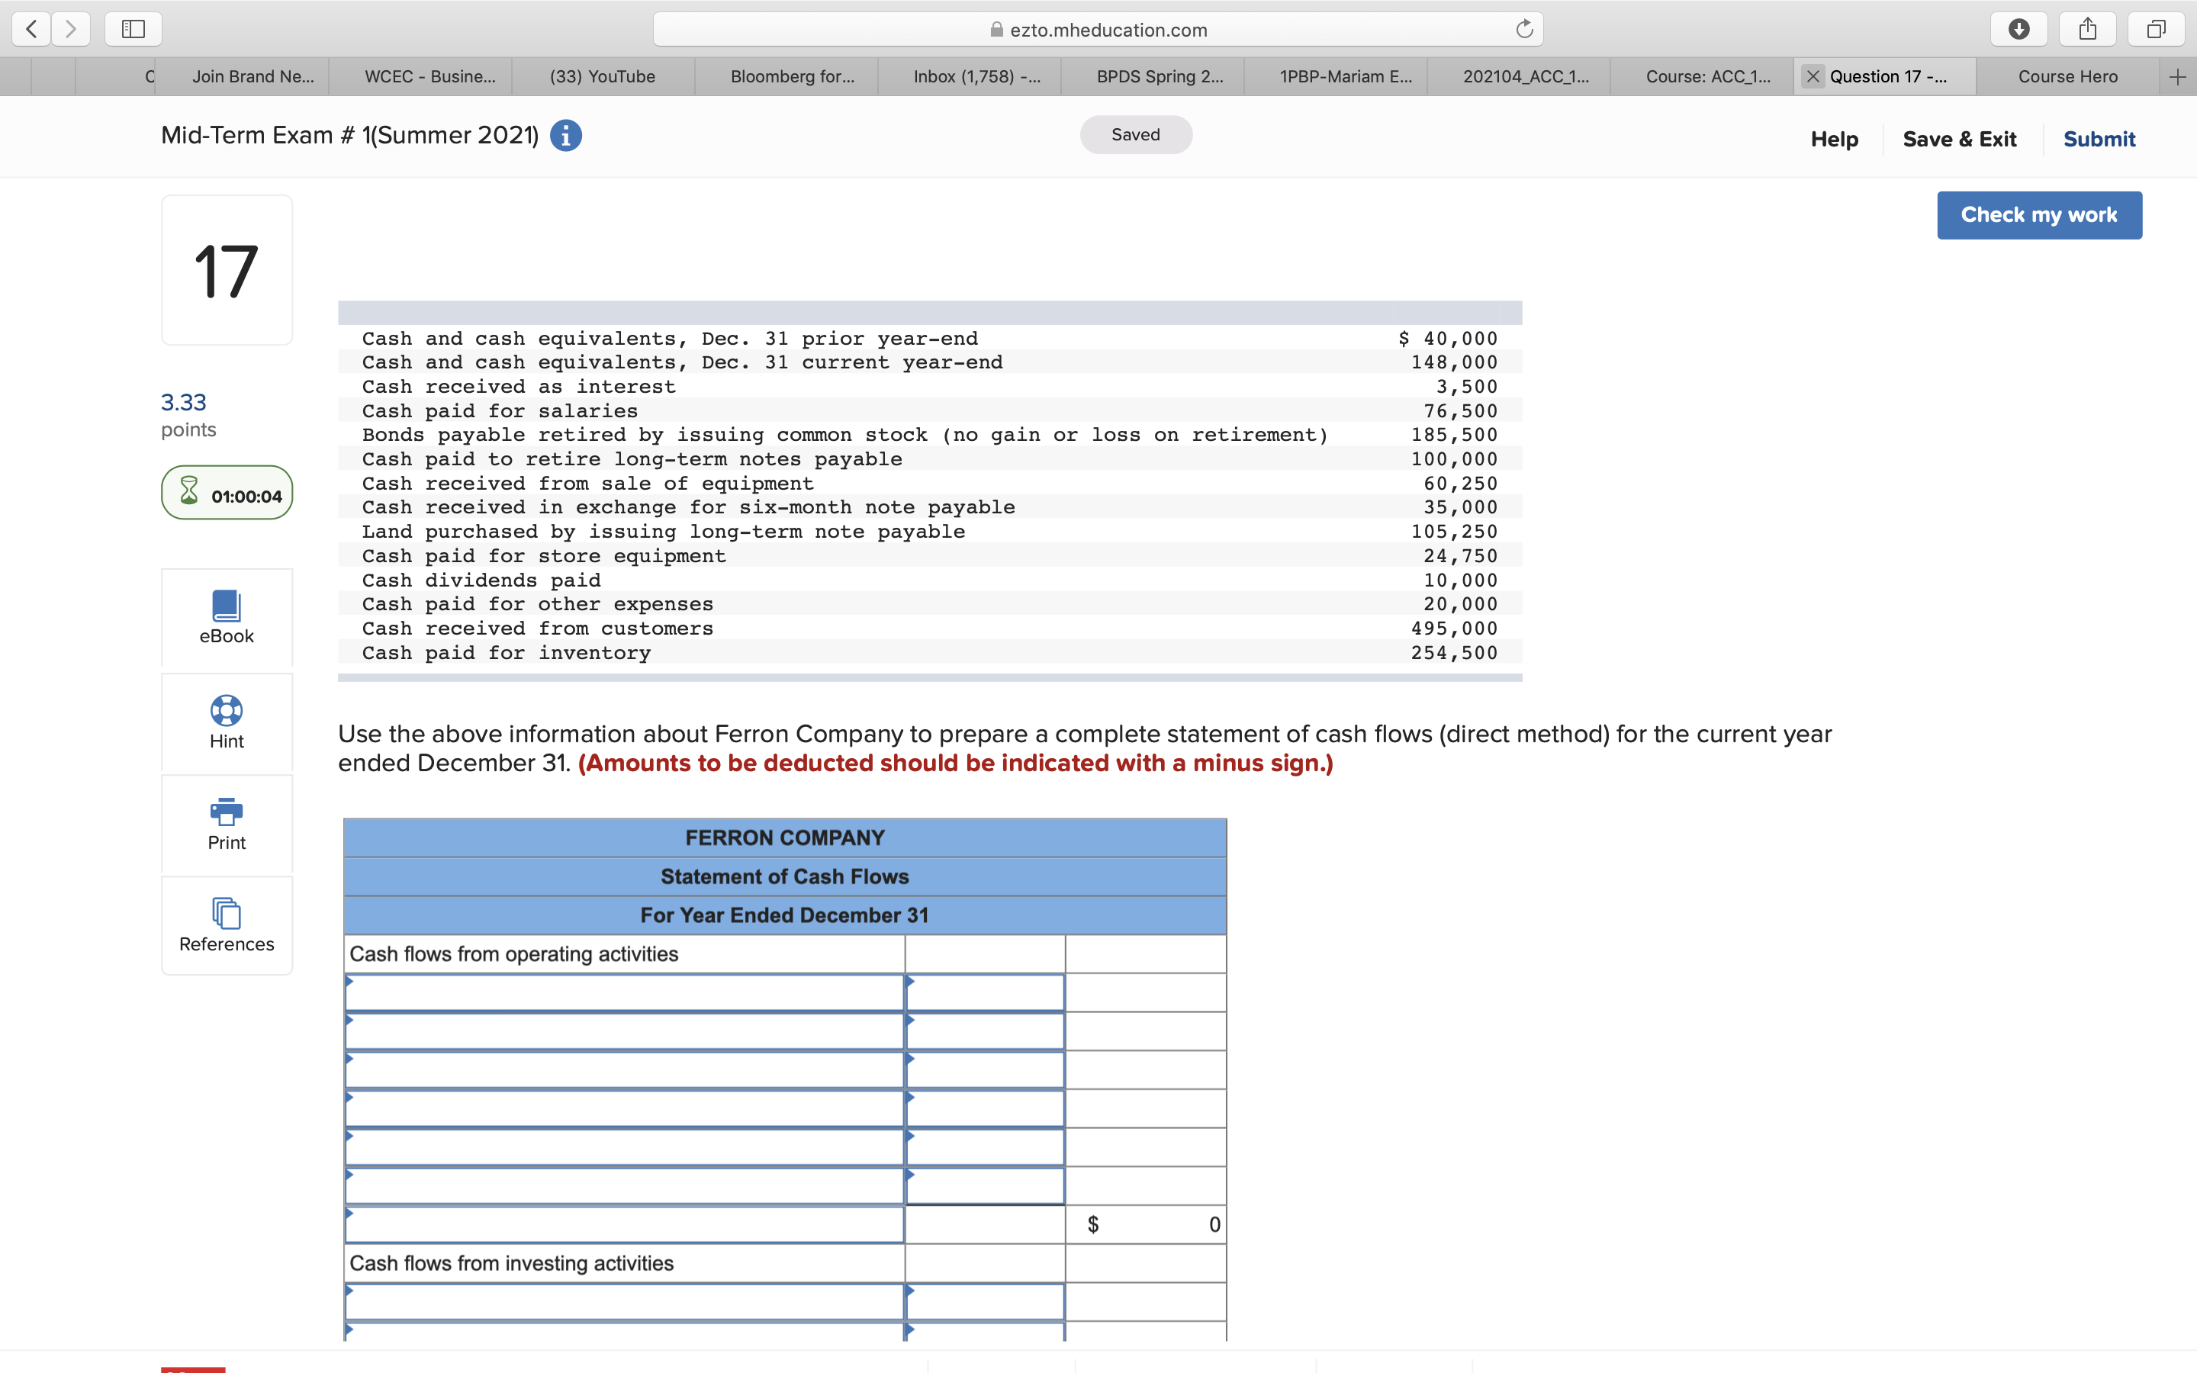This screenshot has height=1373, width=2197.
Task: Show the tab overview icon
Action: pos(2156,30)
